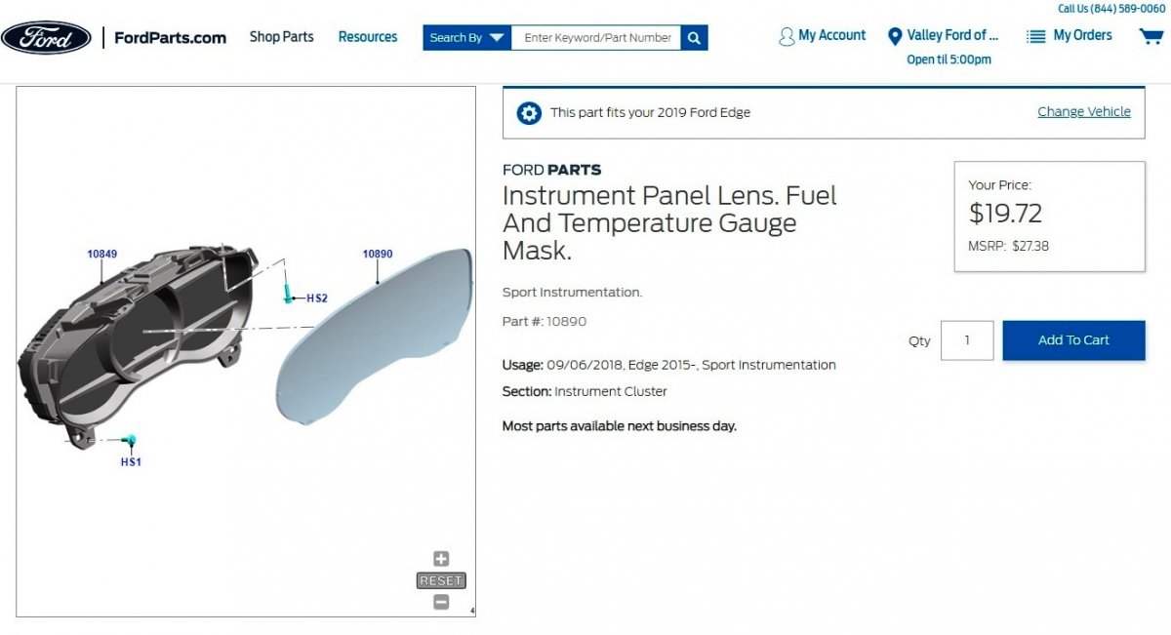The image size is (1171, 635).
Task: Select part label 10890 in diagram
Action: click(x=378, y=254)
